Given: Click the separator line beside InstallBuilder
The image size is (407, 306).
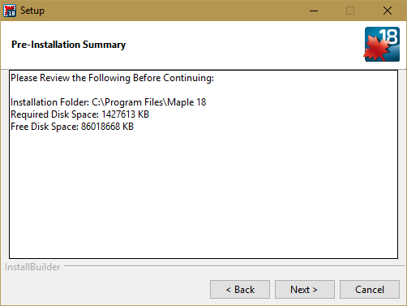Looking at the screenshot, I should pos(234,266).
